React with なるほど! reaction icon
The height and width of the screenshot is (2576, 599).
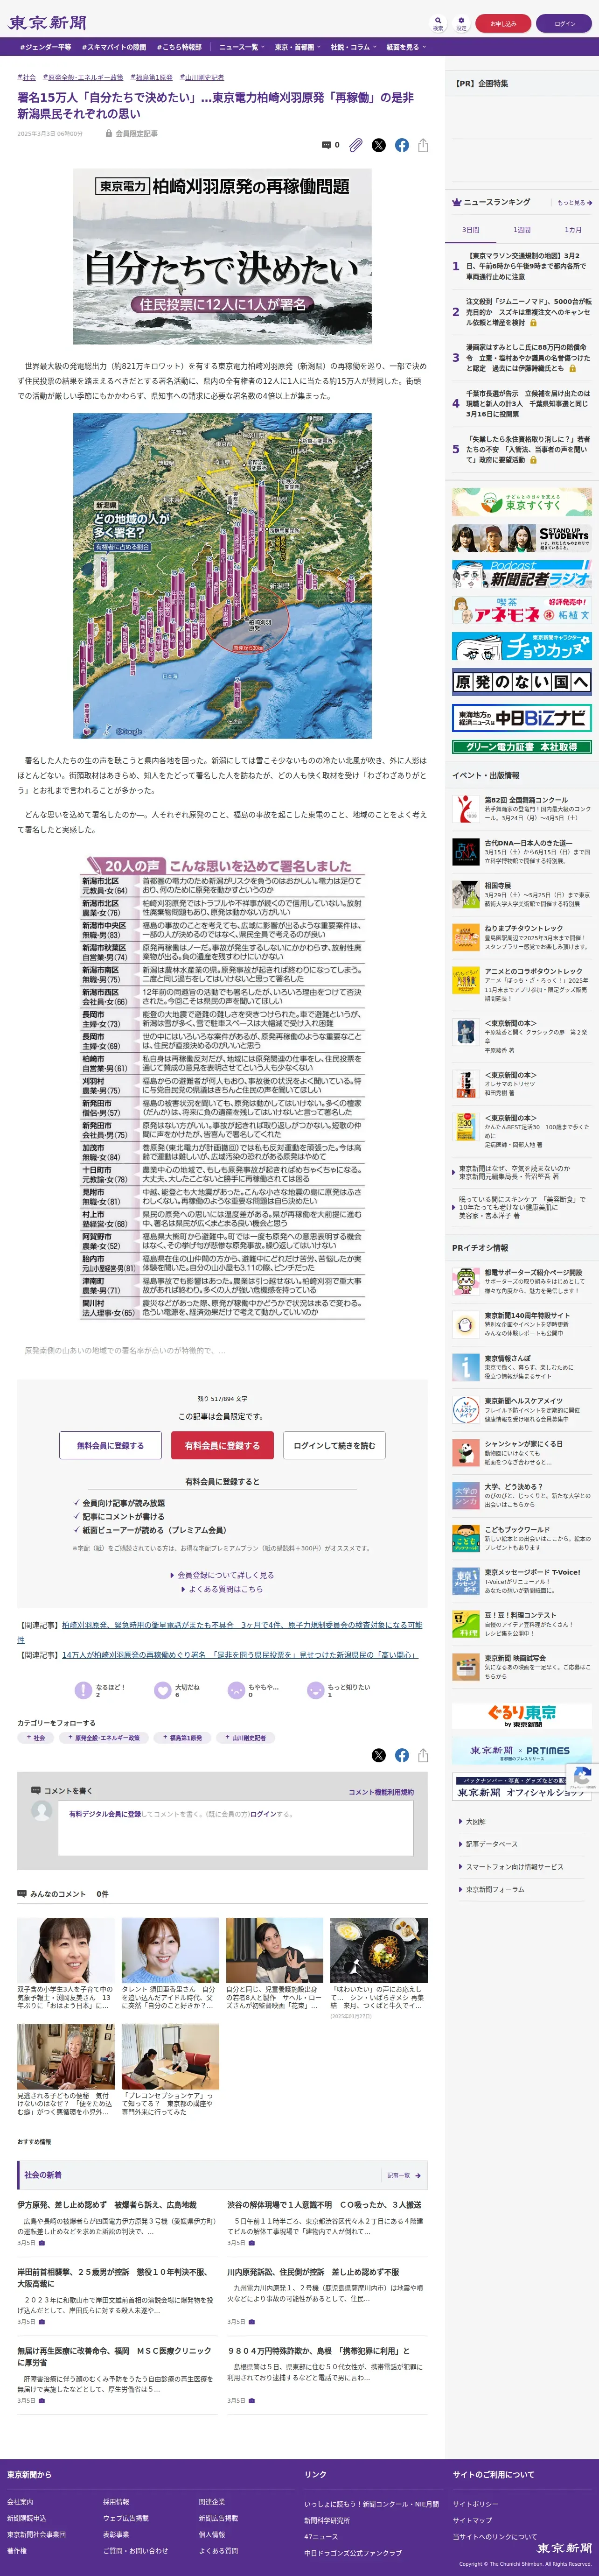coord(84,1690)
